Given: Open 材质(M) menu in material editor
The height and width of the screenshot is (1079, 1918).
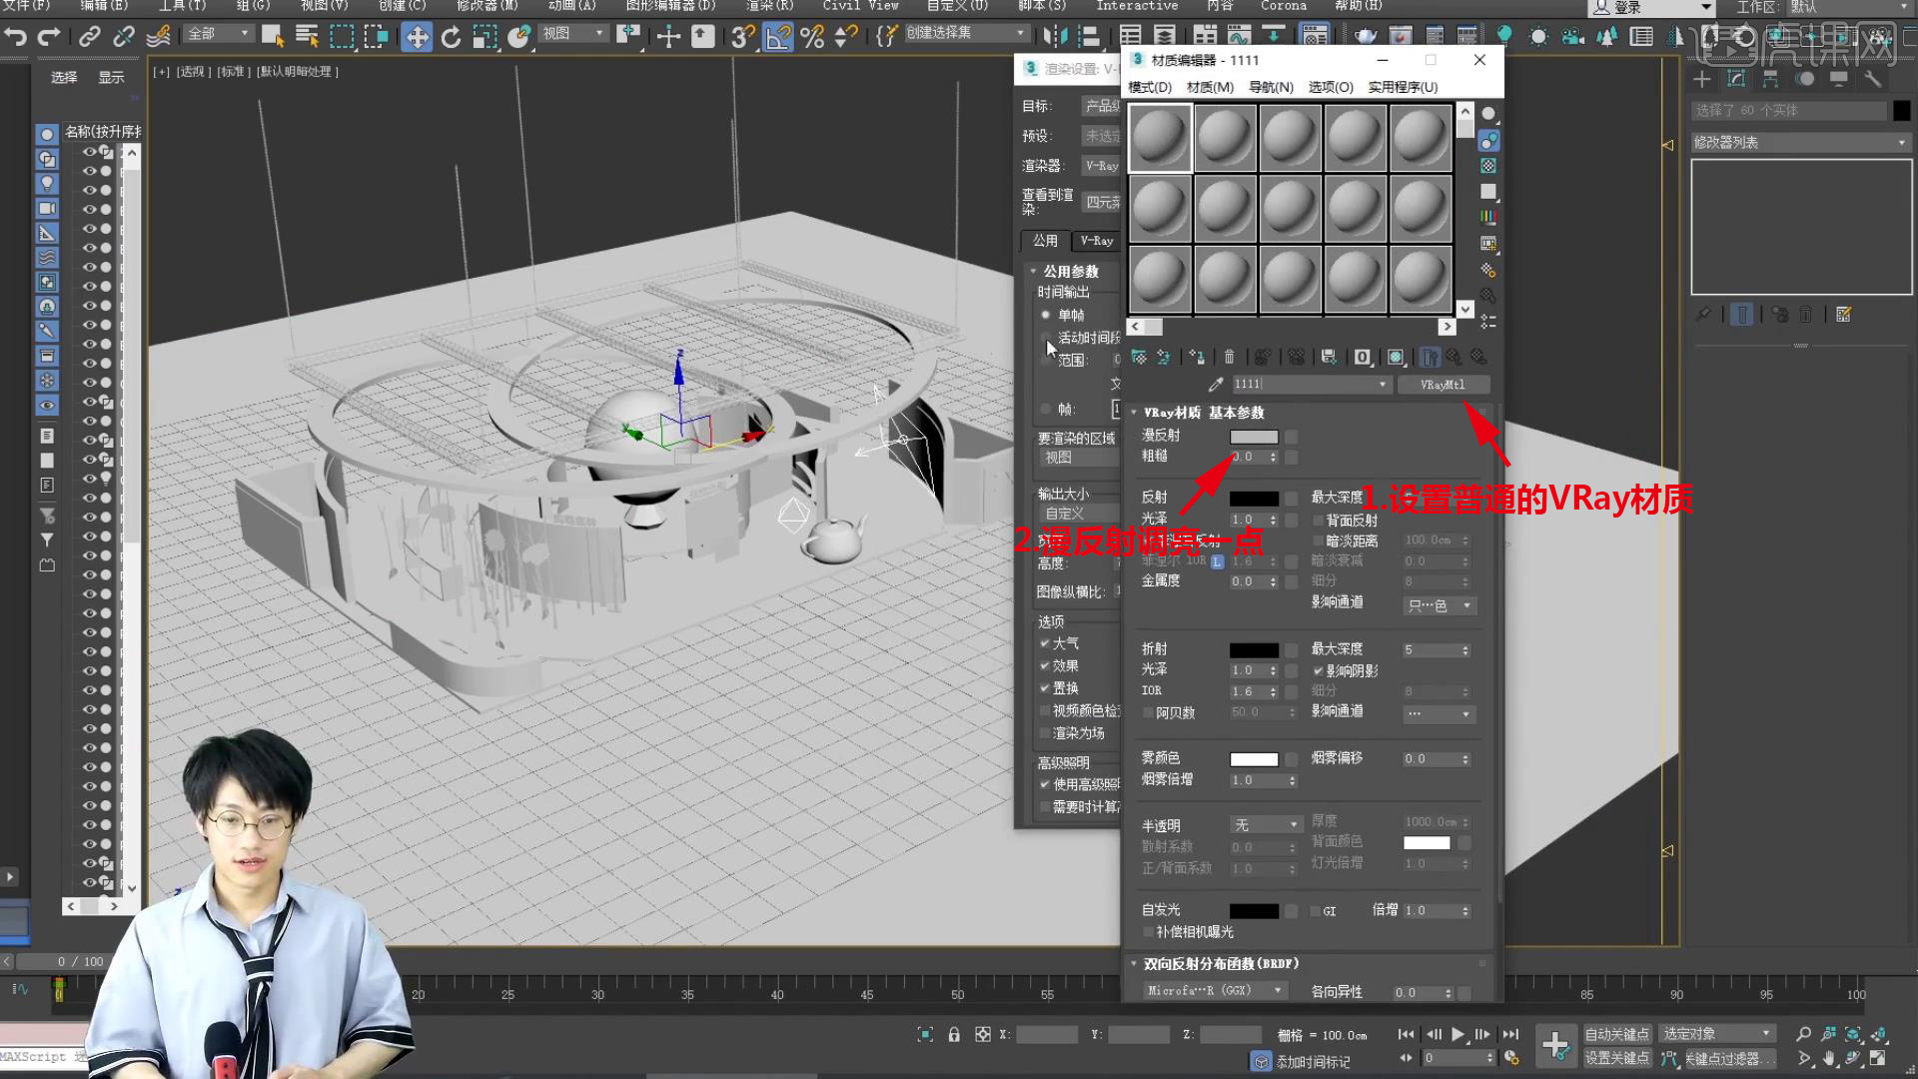Looking at the screenshot, I should pos(1210,87).
